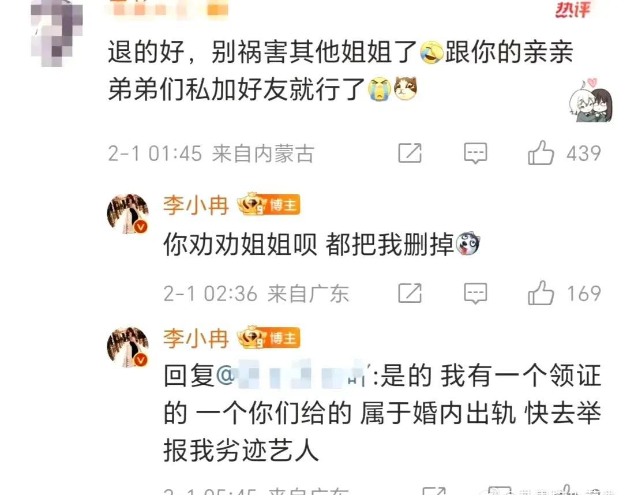Open 李小冉's avatar in the second reply

tap(127, 346)
